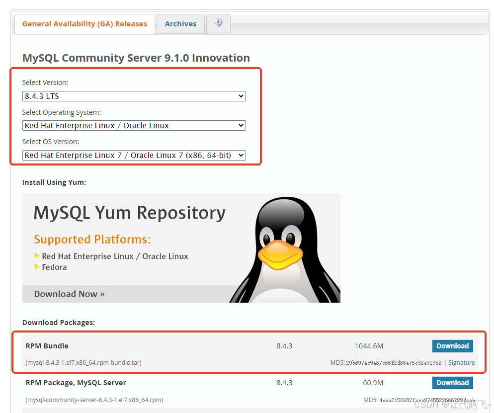The image size is (494, 413).
Task: Click Download Now in the Yum Repository banner
Action: pyautogui.click(x=69, y=294)
